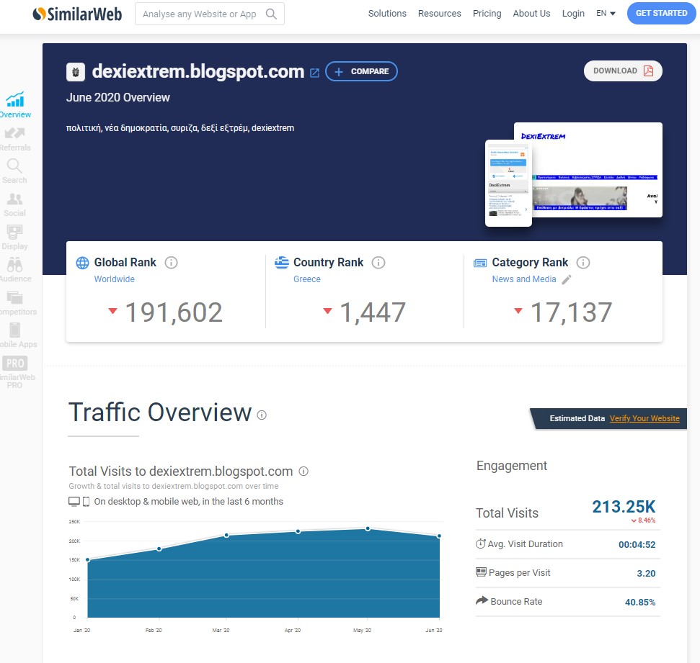Click the PDF icon in Download button
The height and width of the screenshot is (663, 700).
point(648,71)
